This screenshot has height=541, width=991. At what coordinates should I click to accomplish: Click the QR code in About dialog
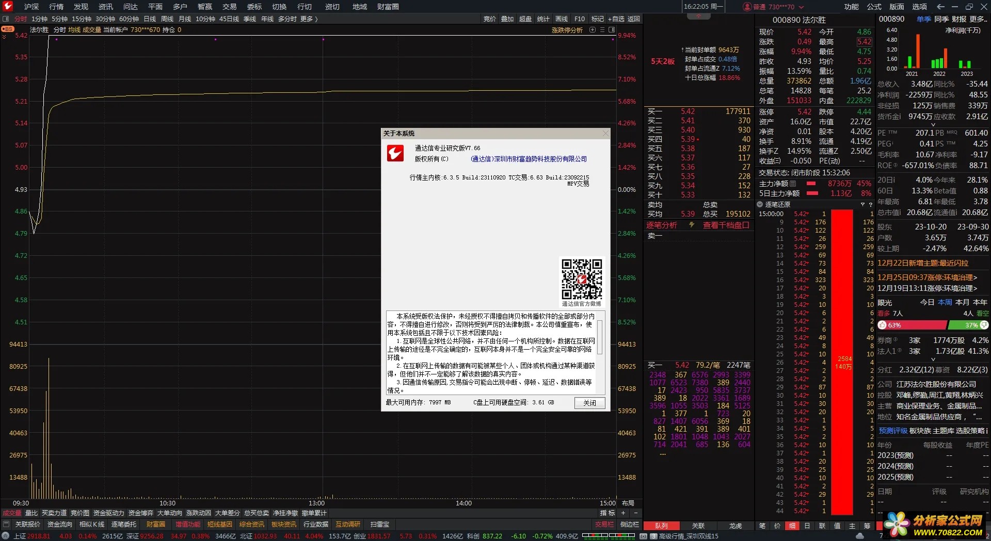coord(582,279)
